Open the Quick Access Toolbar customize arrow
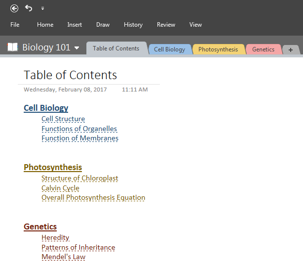 pos(42,8)
